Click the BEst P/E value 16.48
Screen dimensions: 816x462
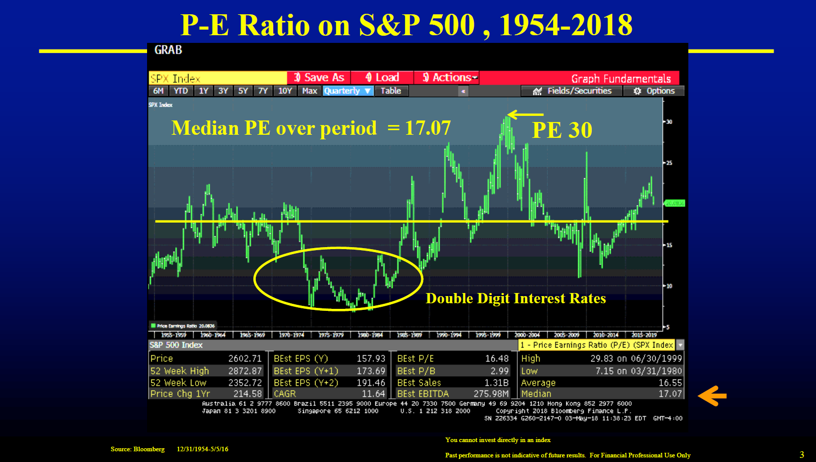pyautogui.click(x=497, y=359)
